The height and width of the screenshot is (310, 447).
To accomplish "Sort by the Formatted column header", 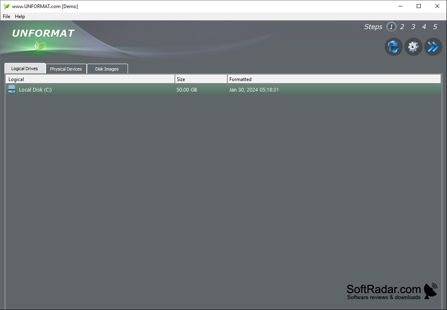I will click(334, 79).
